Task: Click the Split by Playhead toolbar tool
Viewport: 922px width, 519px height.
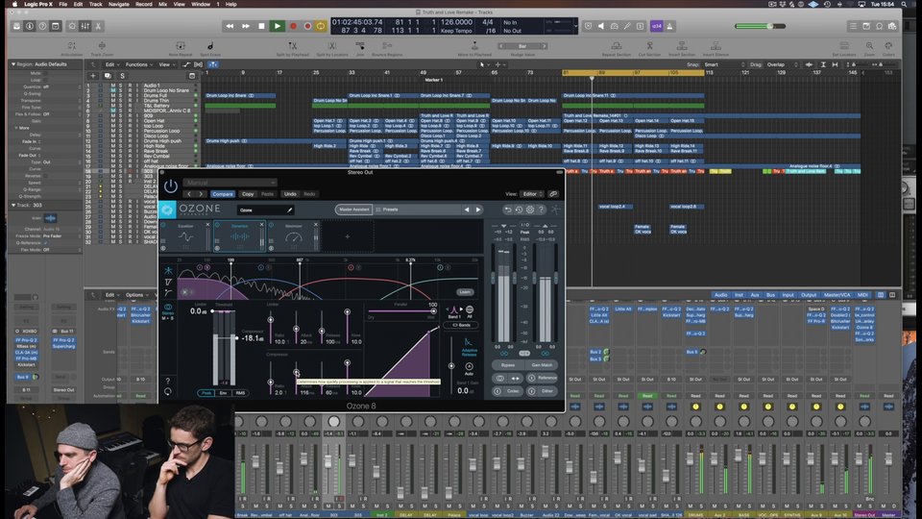Action: pyautogui.click(x=292, y=49)
